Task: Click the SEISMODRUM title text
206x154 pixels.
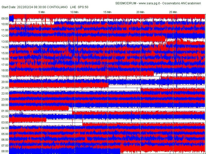Action: coord(126,3)
